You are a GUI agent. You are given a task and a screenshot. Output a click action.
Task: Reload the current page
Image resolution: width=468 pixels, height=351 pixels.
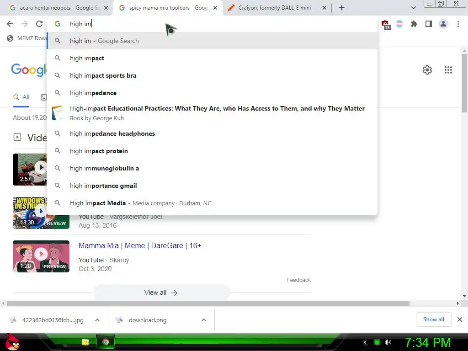pos(39,24)
